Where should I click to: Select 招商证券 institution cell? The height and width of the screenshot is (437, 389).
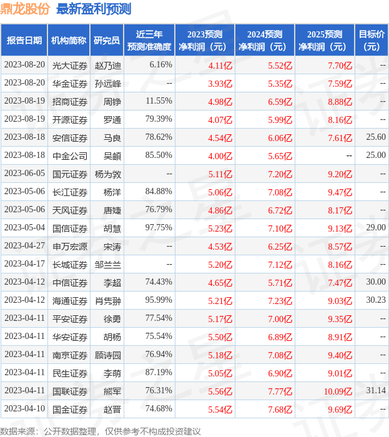point(70,102)
